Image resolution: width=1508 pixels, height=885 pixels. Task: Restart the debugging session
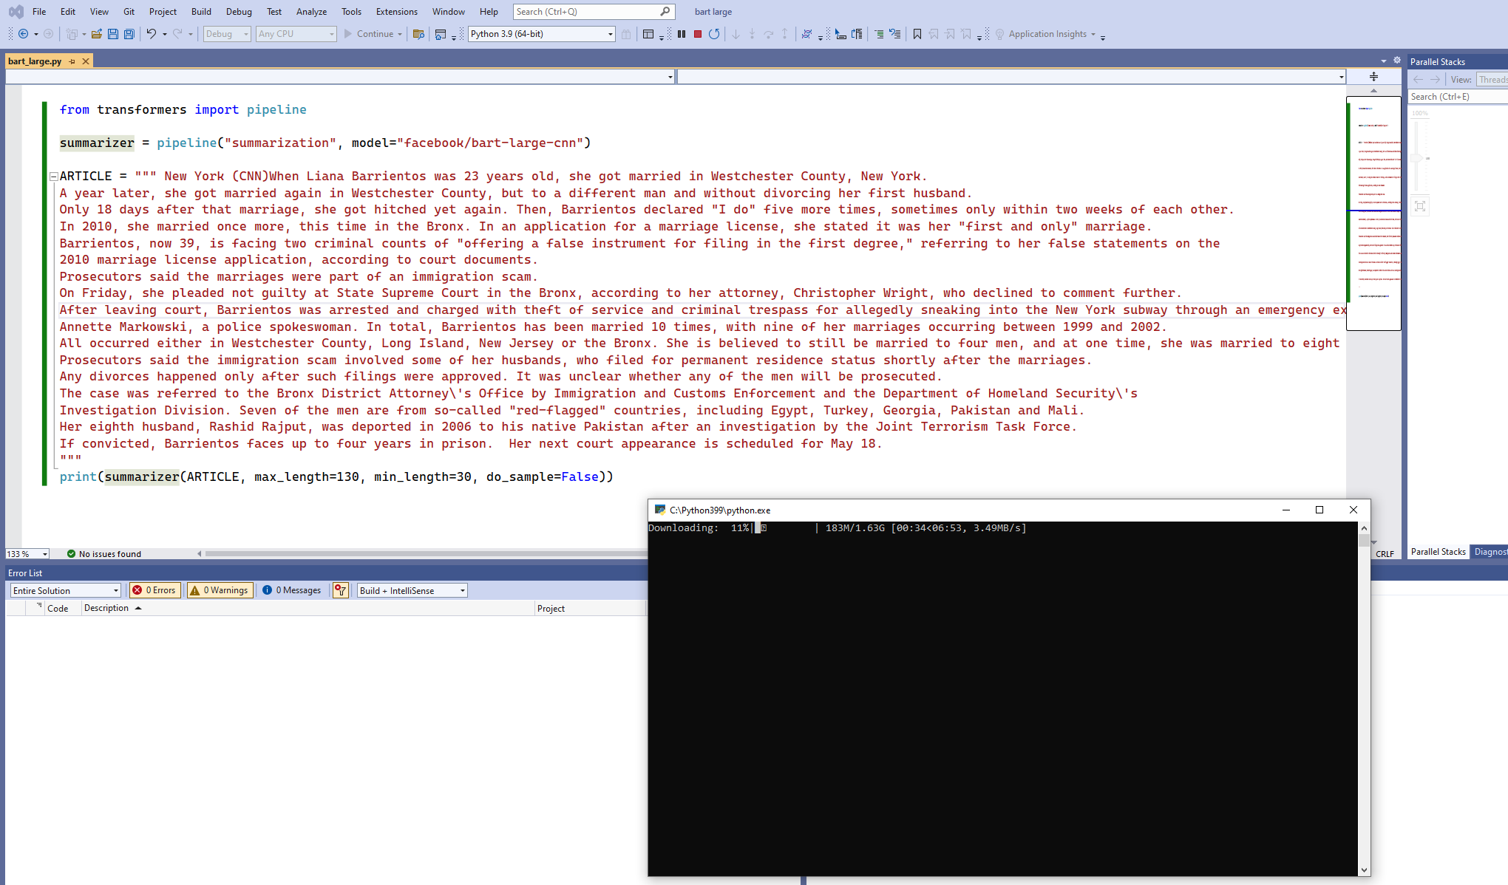713,34
